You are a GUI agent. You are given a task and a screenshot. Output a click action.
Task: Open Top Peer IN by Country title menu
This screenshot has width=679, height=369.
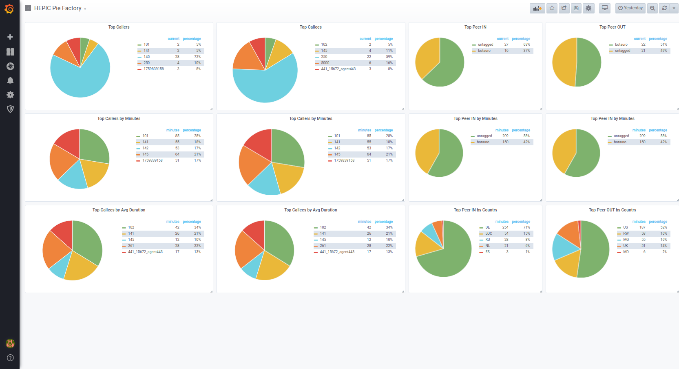tap(476, 210)
